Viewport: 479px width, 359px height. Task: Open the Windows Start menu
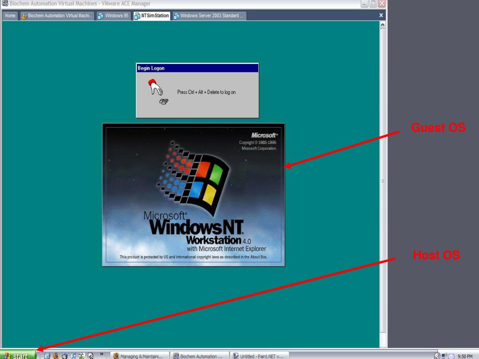18,355
